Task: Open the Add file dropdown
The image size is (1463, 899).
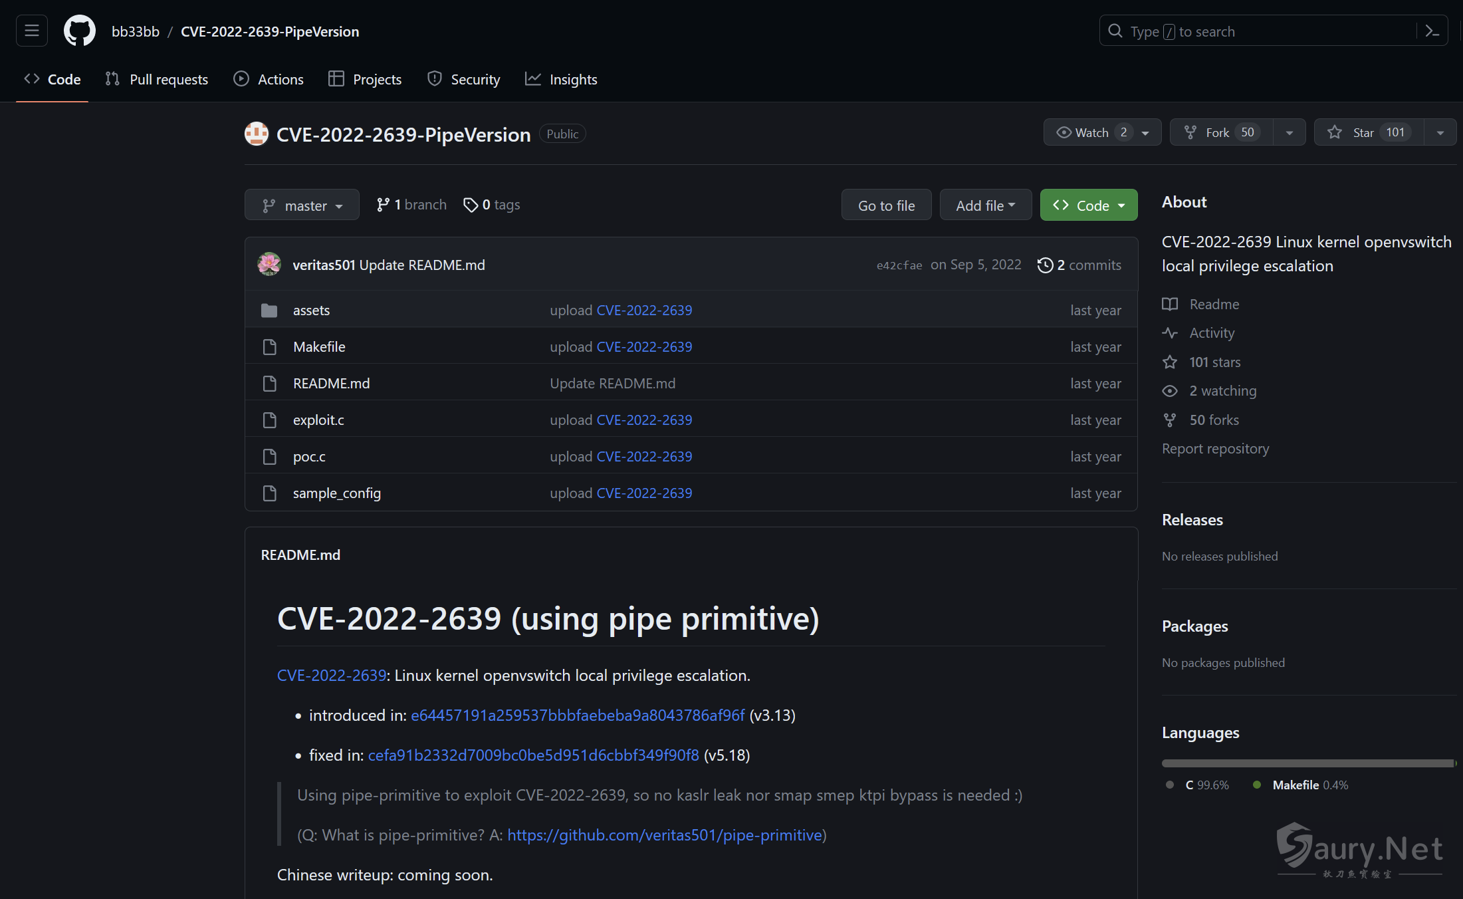Action: pos(985,204)
